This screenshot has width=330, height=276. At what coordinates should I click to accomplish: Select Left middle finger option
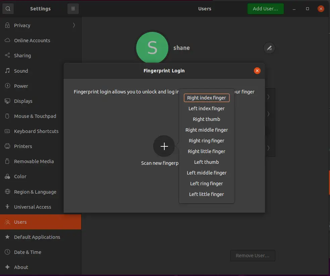[x=207, y=173]
